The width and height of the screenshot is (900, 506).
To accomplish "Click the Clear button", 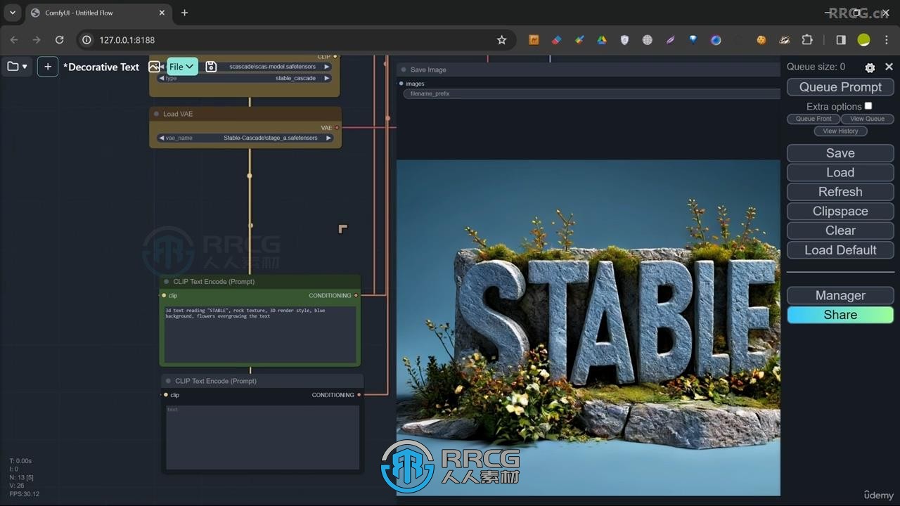I will (840, 231).
